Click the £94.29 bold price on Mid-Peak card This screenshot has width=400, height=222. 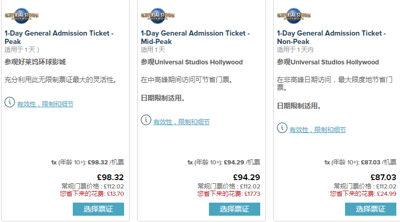247,177
